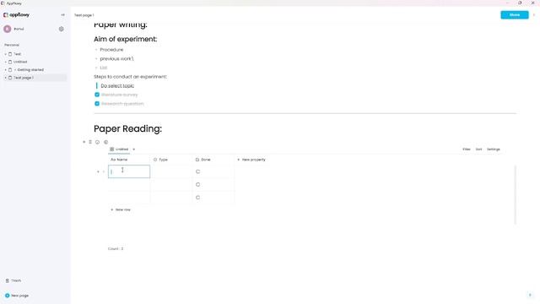Image resolution: width=540 pixels, height=304 pixels.
Task: Click the grid view icon beside Untitled tab
Action: [112, 149]
